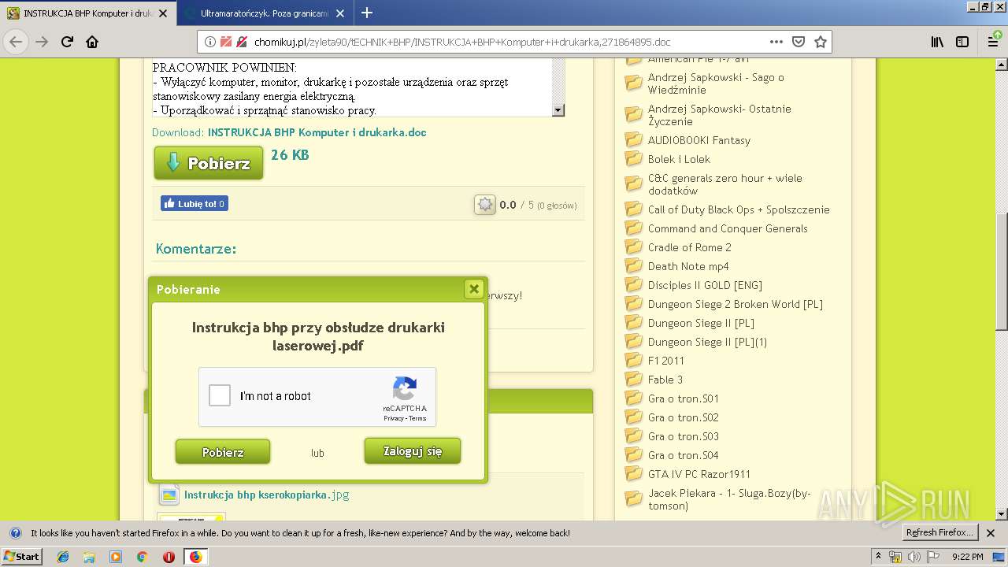Click the Pocket save icon
Viewport: 1008px width, 567px height.
coord(798,42)
